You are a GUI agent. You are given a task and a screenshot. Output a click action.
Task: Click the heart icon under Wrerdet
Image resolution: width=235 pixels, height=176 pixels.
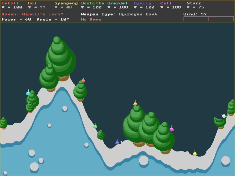tap(109, 7)
